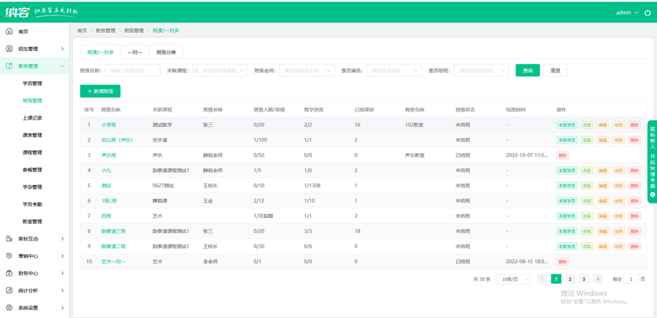Viewport: 657px width, 318px height.
Task: Click the 王业 teacher cell in 1级1班 row
Action: coord(208,201)
